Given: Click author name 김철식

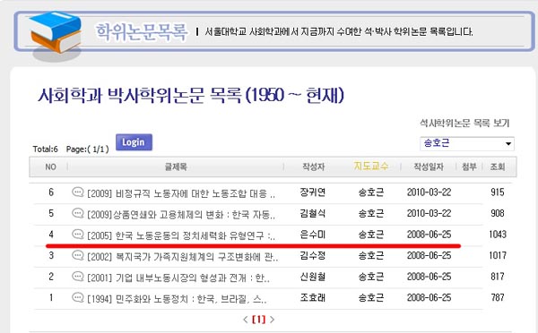Looking at the screenshot, I should click(x=313, y=213).
